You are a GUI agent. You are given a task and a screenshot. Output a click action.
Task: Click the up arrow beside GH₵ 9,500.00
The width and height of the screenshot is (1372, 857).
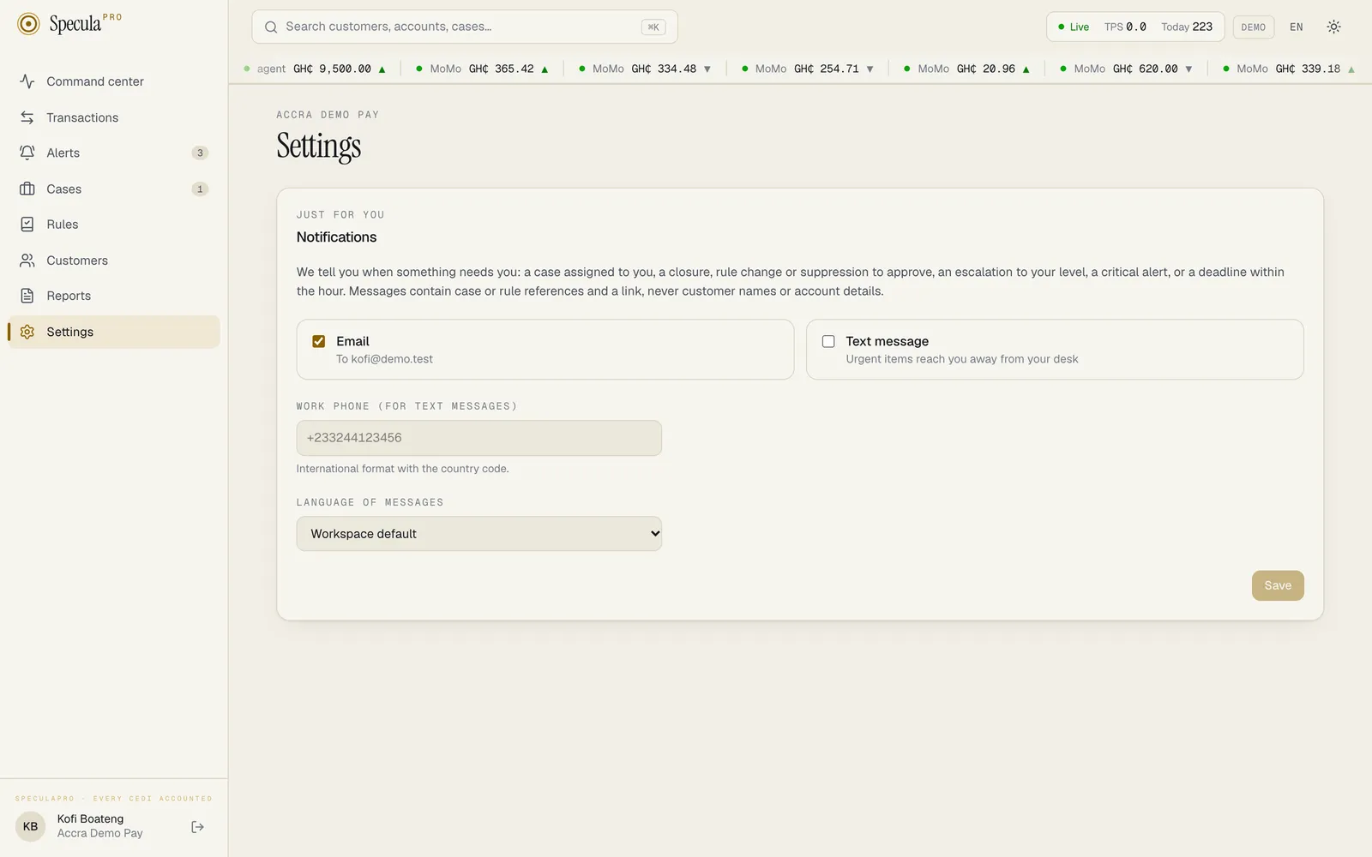[382, 69]
